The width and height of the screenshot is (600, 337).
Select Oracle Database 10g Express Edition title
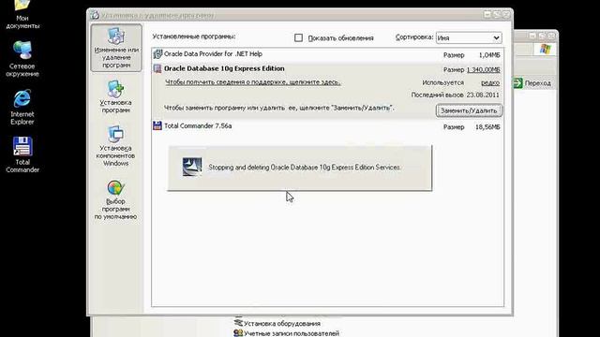click(x=224, y=68)
